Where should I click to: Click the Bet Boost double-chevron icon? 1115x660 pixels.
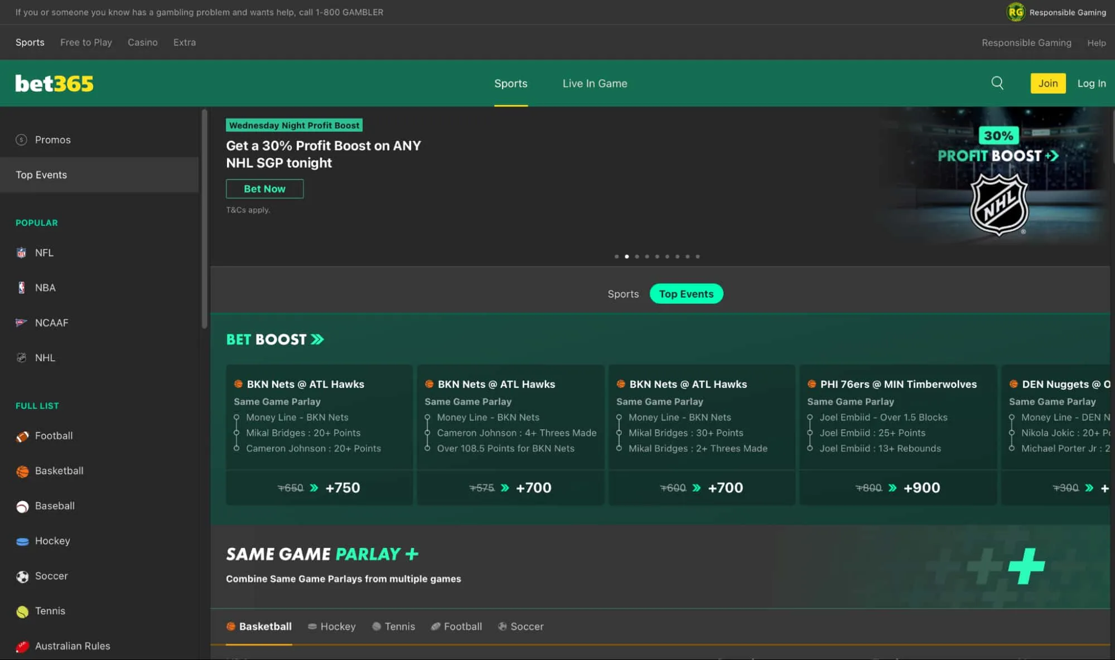pyautogui.click(x=317, y=339)
